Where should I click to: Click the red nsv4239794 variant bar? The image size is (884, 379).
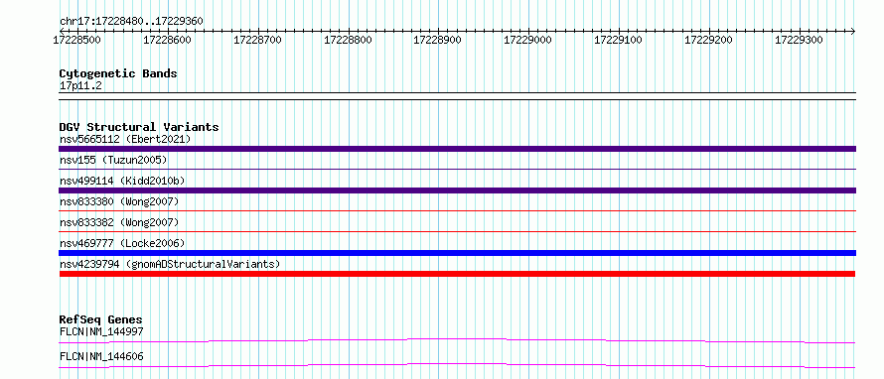click(457, 274)
